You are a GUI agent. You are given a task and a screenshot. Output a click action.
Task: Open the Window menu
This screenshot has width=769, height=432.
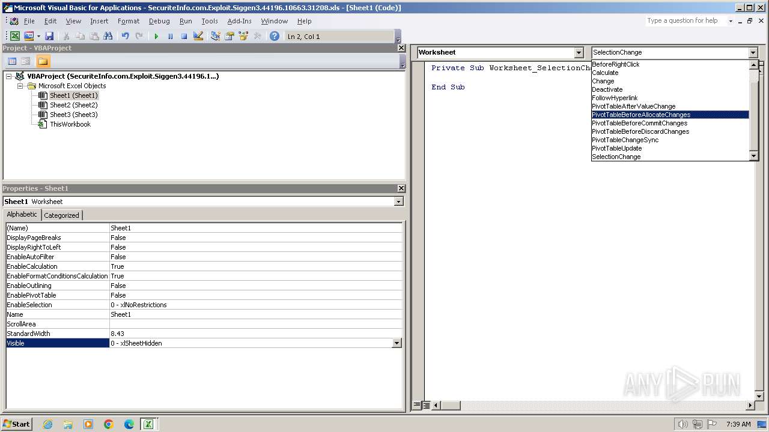(275, 21)
